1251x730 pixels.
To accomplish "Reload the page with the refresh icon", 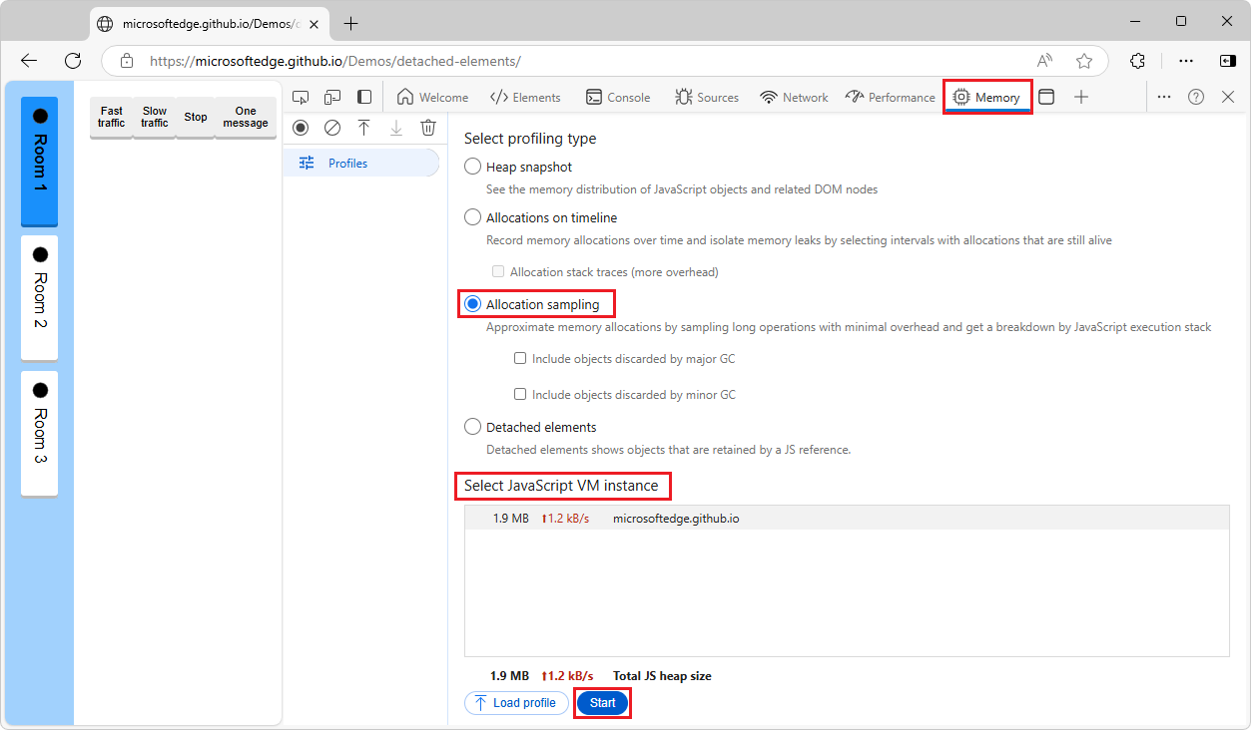I will click(72, 61).
